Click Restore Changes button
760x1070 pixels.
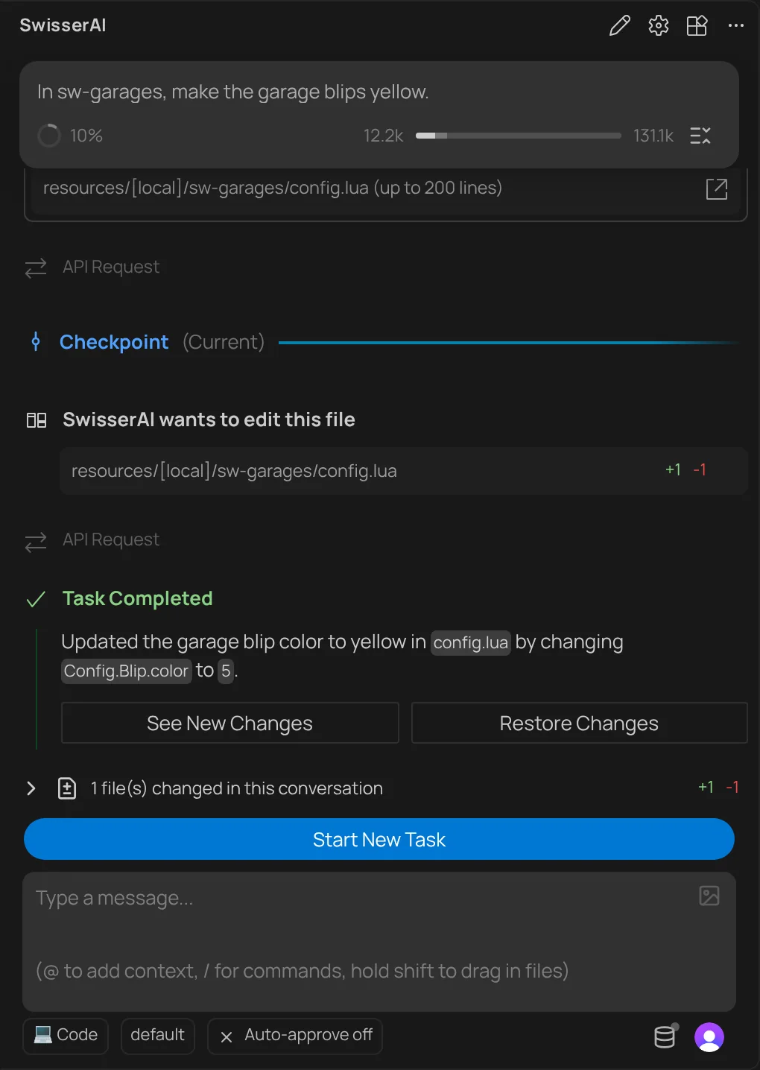[579, 724]
